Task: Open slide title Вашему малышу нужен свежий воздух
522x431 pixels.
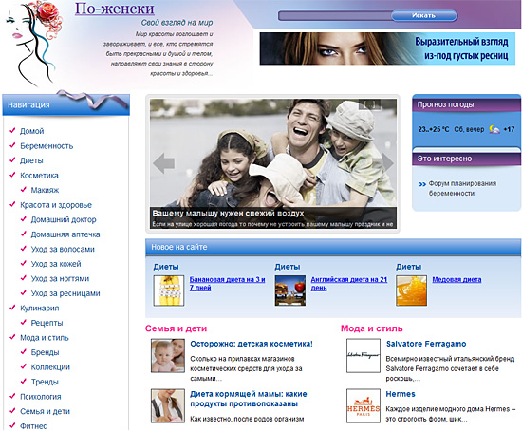Action: [228, 214]
